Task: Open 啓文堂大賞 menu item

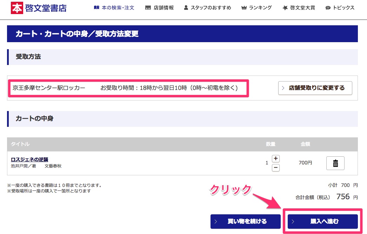Action: coord(299,8)
